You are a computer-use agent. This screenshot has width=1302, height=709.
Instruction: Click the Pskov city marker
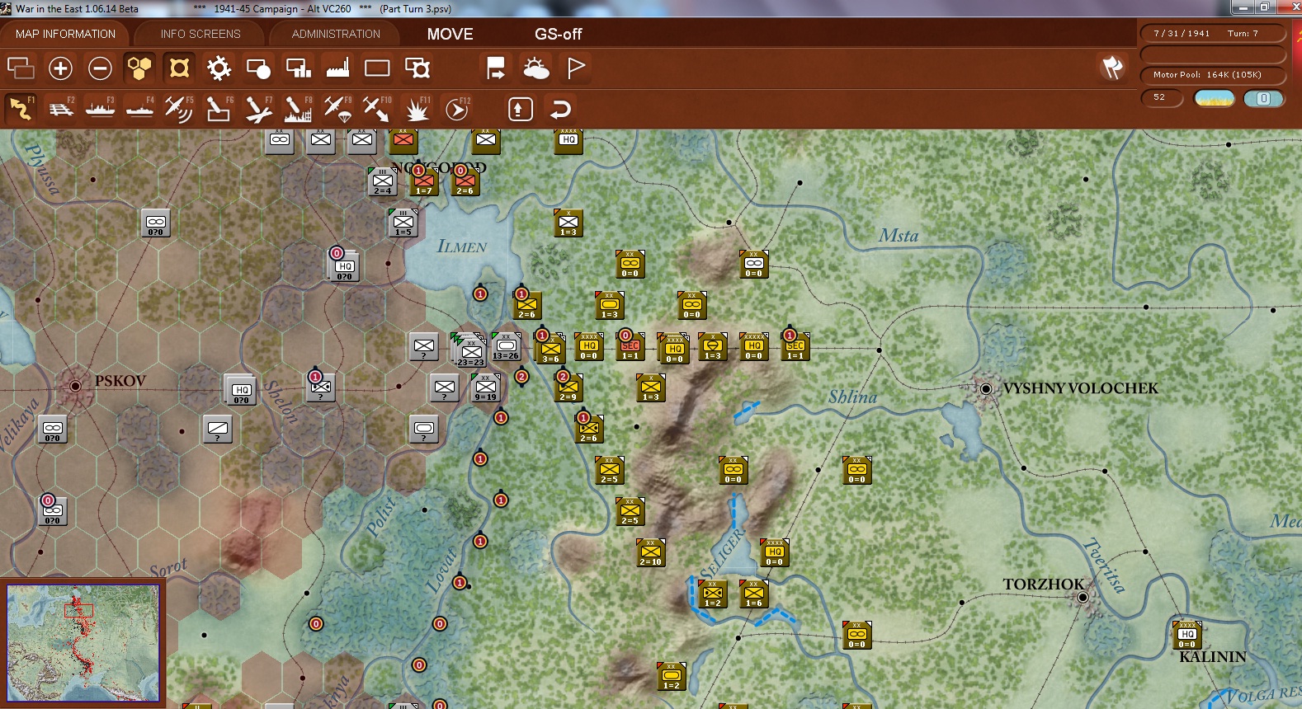click(76, 385)
